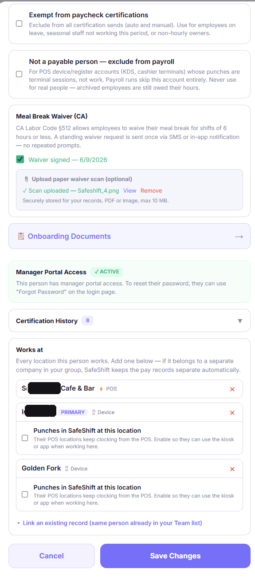Click the Cancel button
Viewport: 255px width, 577px height.
coord(51,556)
